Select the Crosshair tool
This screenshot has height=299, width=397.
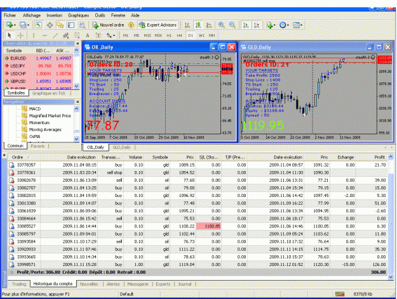click(x=20, y=35)
